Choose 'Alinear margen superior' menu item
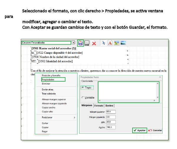Viewport: 177px width, 149px height. point(54,99)
